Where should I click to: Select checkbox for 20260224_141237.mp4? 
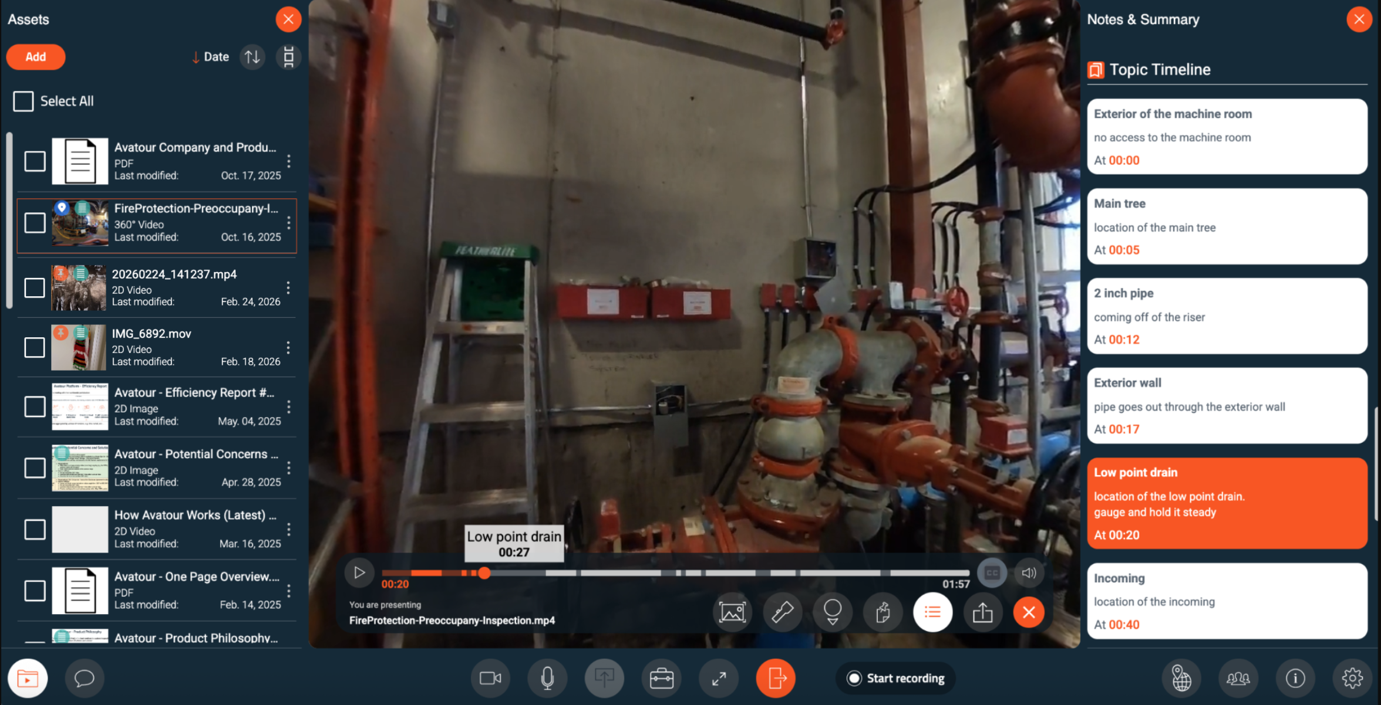pyautogui.click(x=35, y=287)
